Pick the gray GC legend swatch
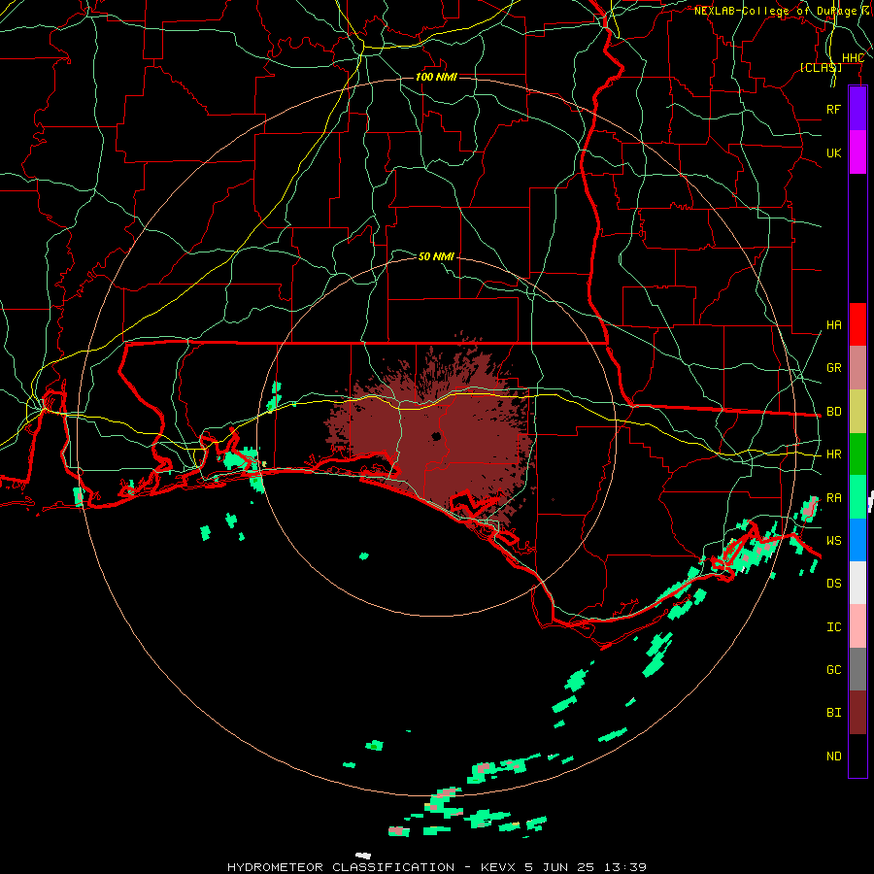 [857, 669]
